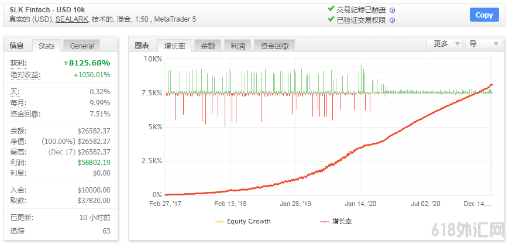Click the Feb 27, '17 axis label
Viewport: 509px width, 244px height.
tap(165, 204)
